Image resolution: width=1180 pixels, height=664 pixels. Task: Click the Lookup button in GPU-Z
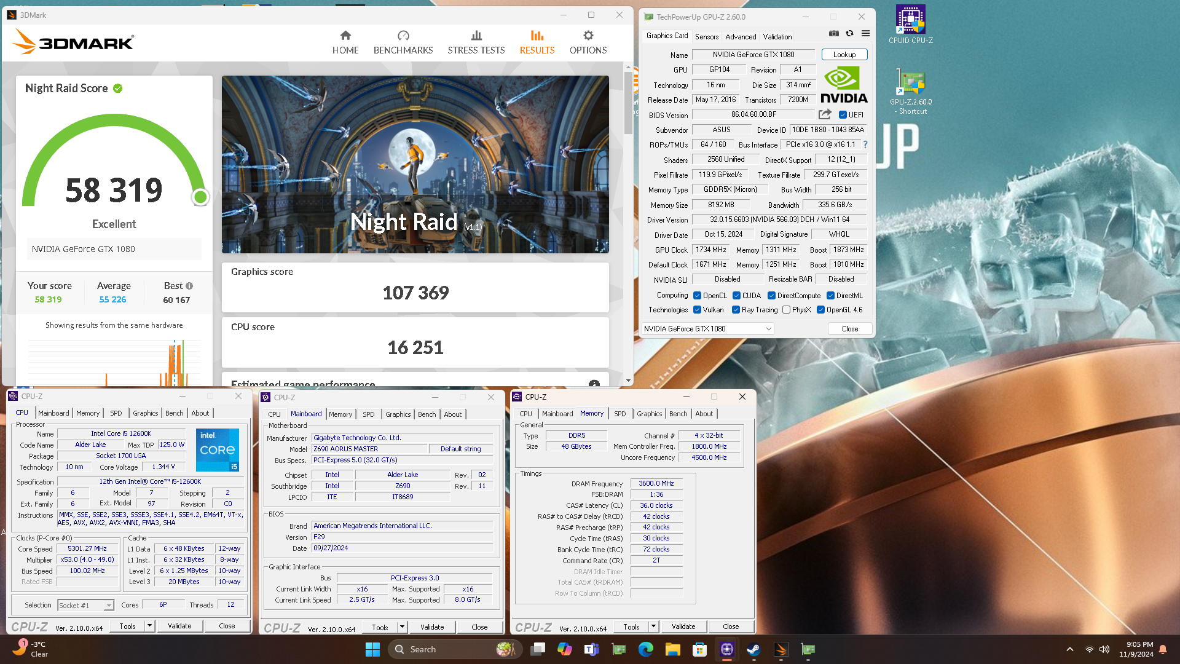(844, 55)
